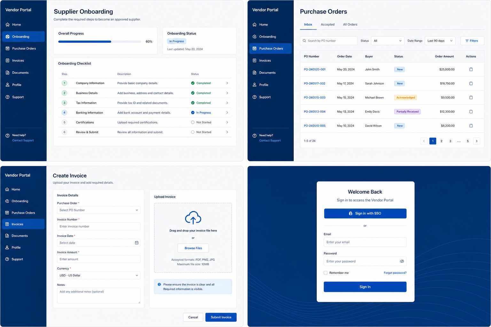This screenshot has width=491, height=327.
Task: Toggle password visibility eye icon
Action: click(x=402, y=261)
